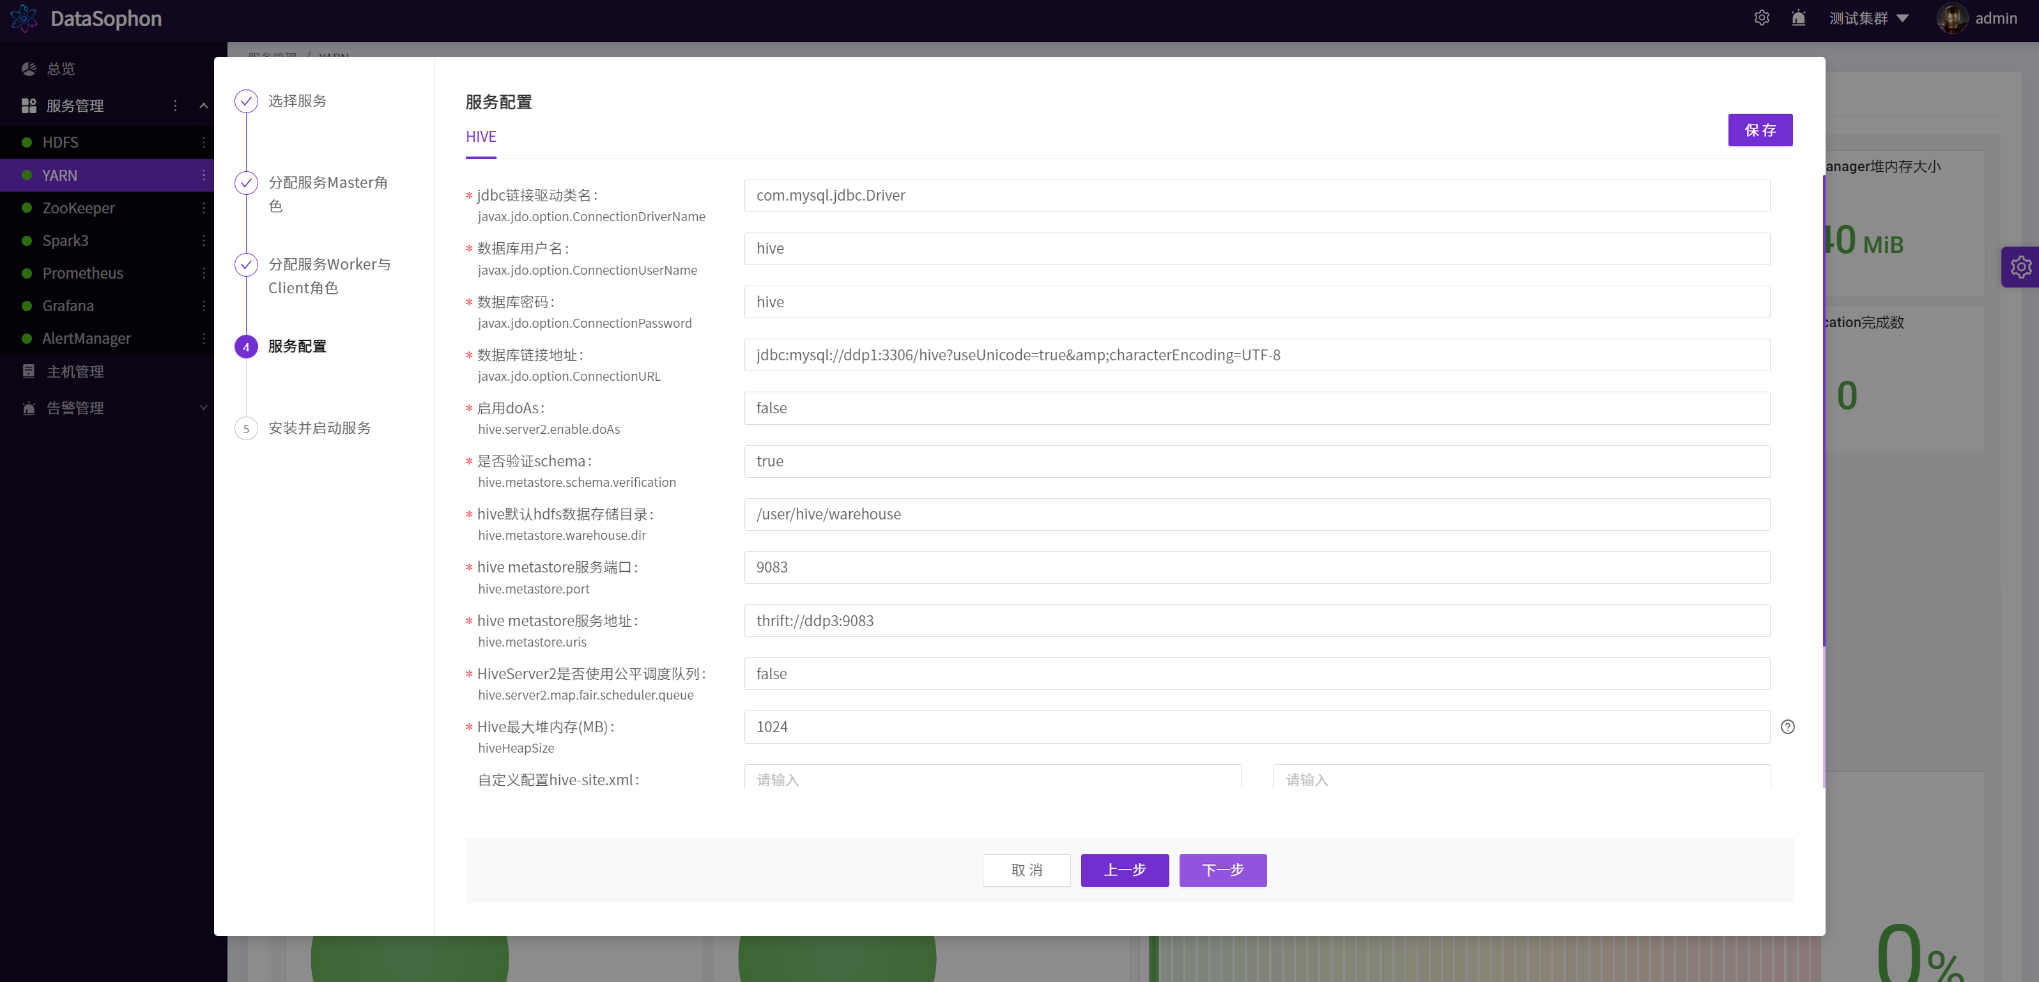Click the DataSophon title text
2039x982 pixels.
106,18
